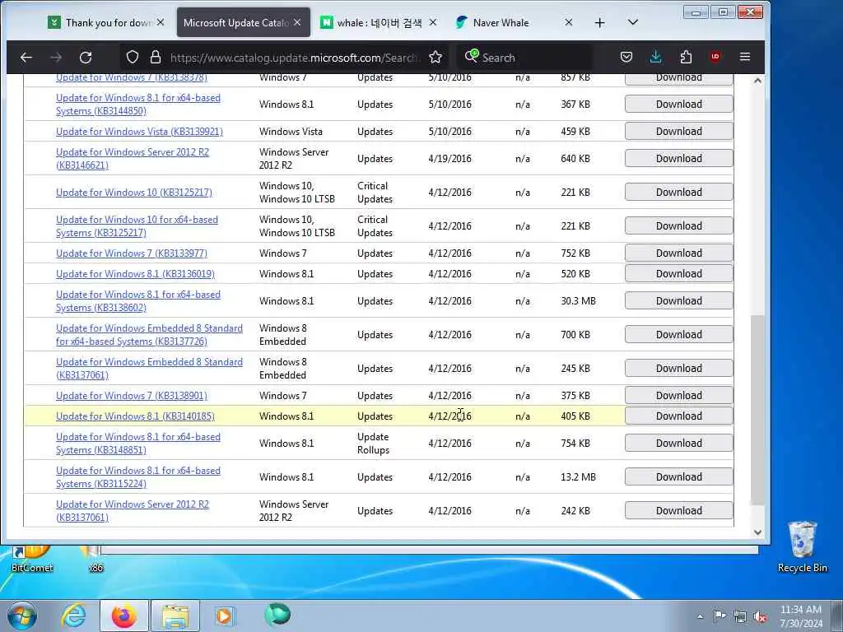
Task: Open Windows Explorer folder taskbar icon
Action: point(175,616)
